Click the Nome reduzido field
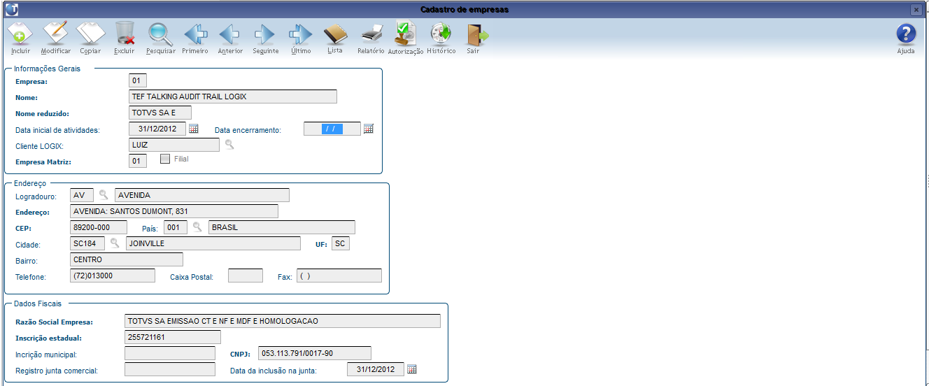The height and width of the screenshot is (386, 929). tap(160, 113)
